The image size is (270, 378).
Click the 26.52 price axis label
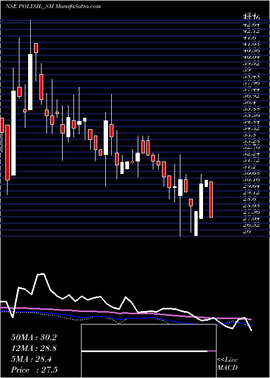click(x=252, y=225)
